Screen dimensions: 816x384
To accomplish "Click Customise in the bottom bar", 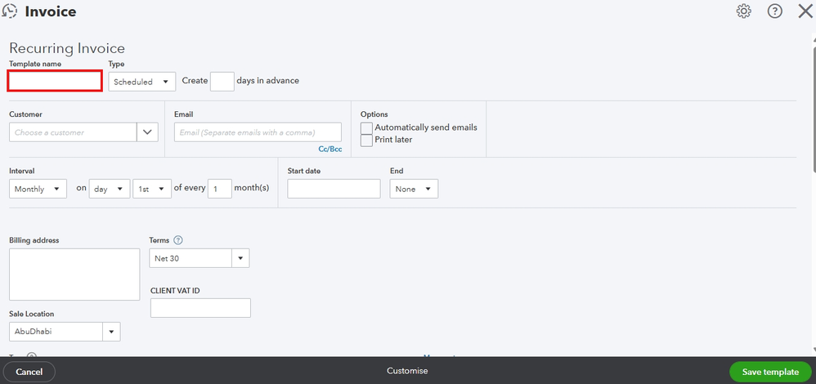I will (x=407, y=371).
